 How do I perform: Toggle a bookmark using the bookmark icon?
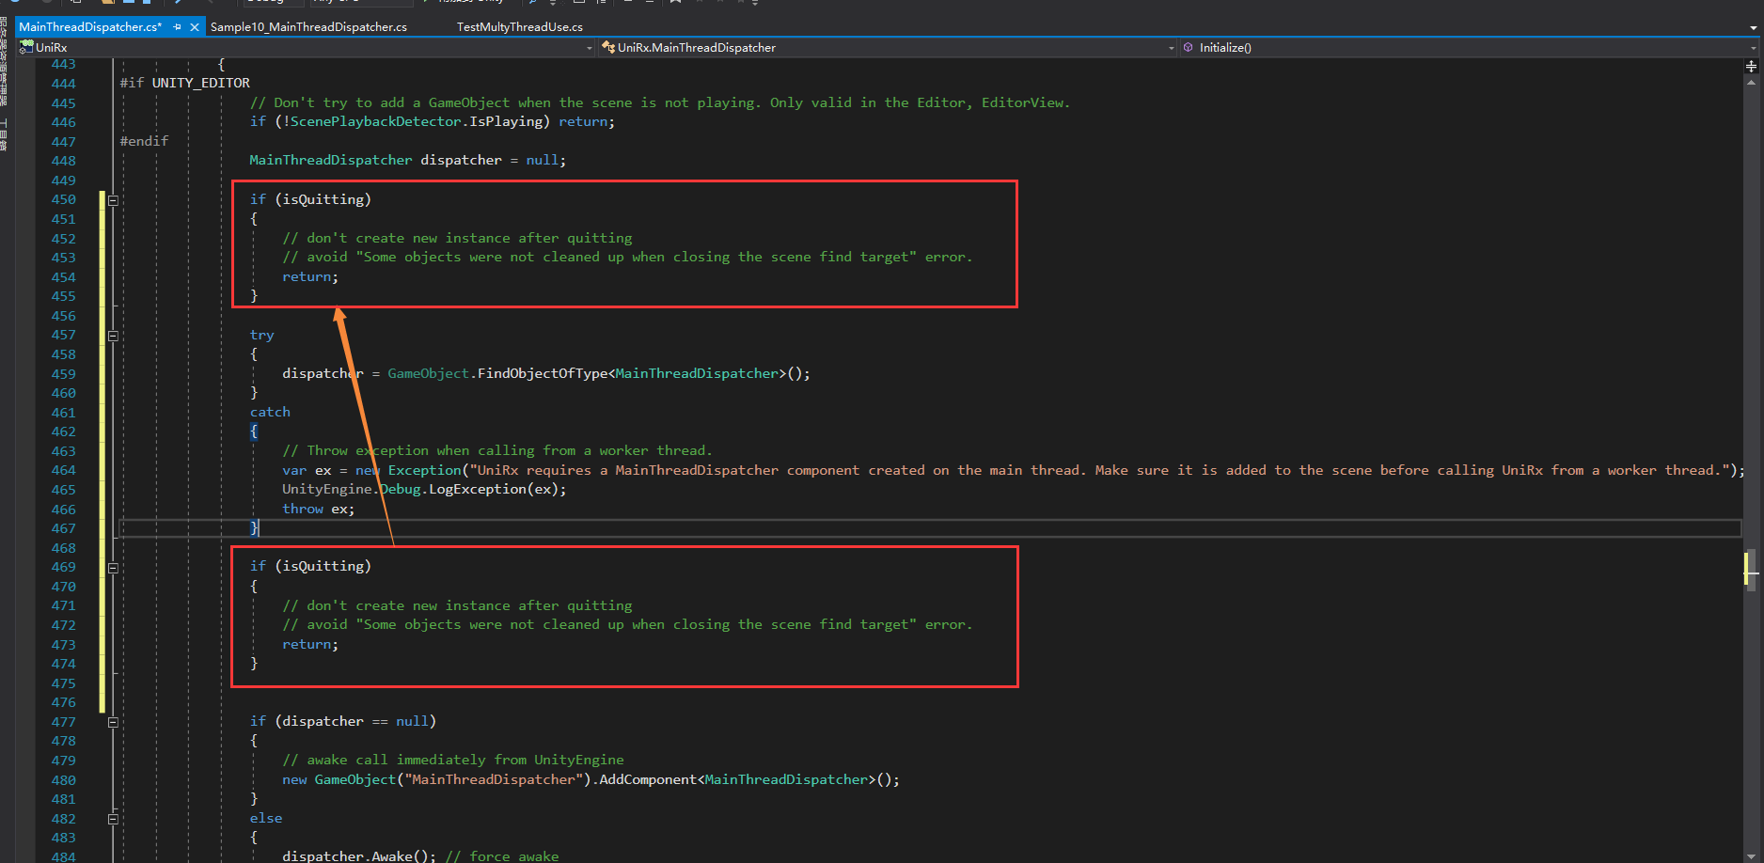(677, 3)
